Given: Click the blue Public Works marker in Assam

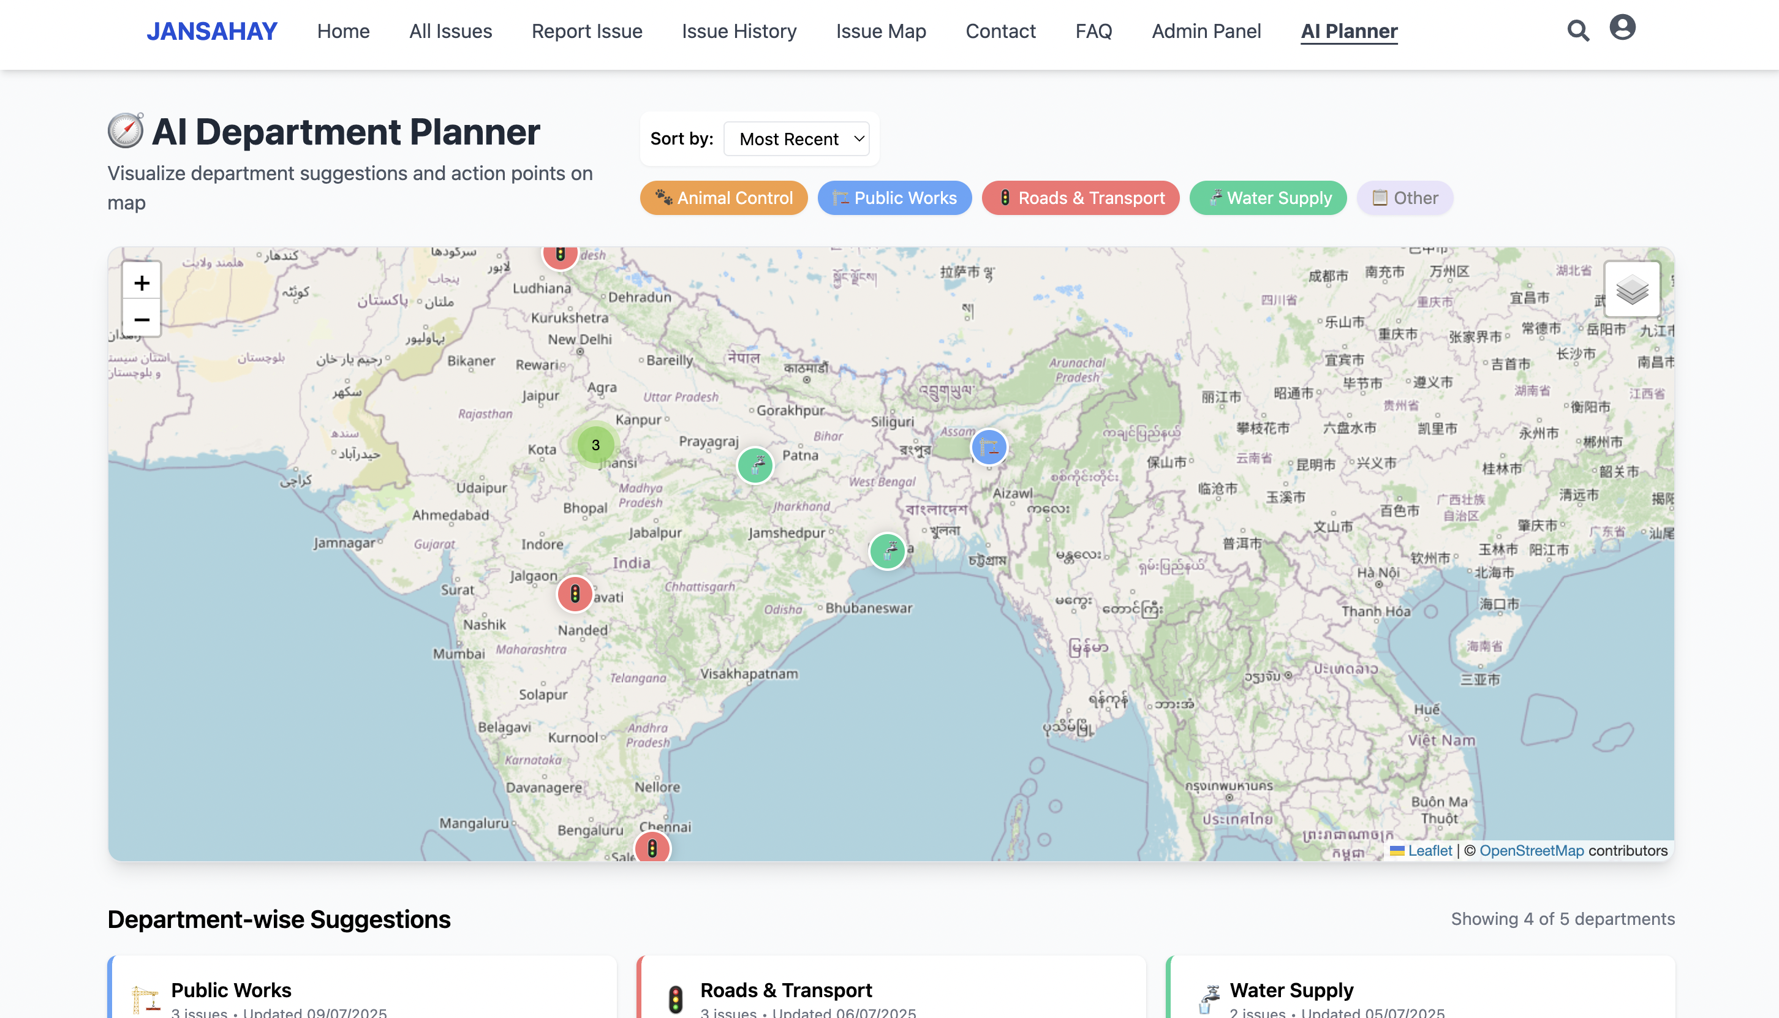Looking at the screenshot, I should (989, 447).
